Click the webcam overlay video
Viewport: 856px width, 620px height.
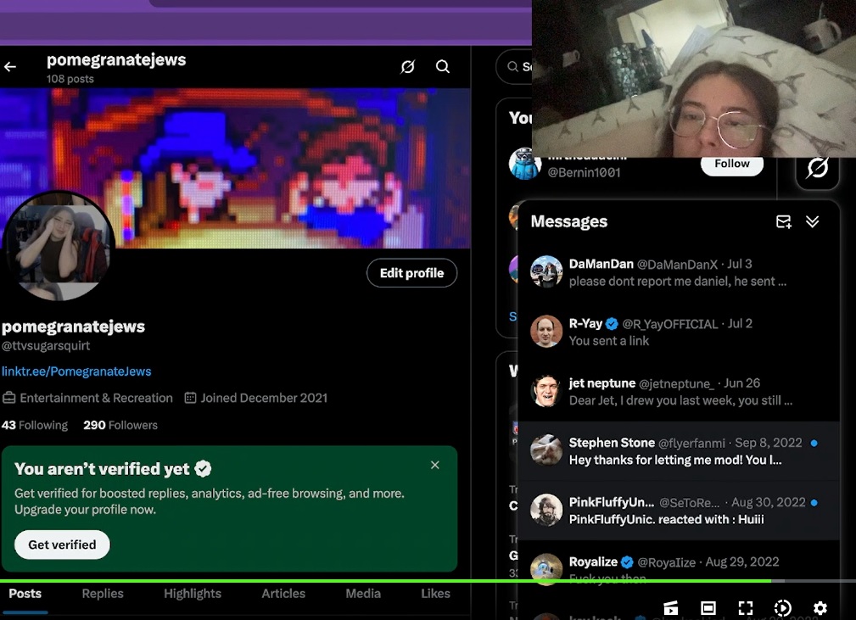click(x=694, y=79)
